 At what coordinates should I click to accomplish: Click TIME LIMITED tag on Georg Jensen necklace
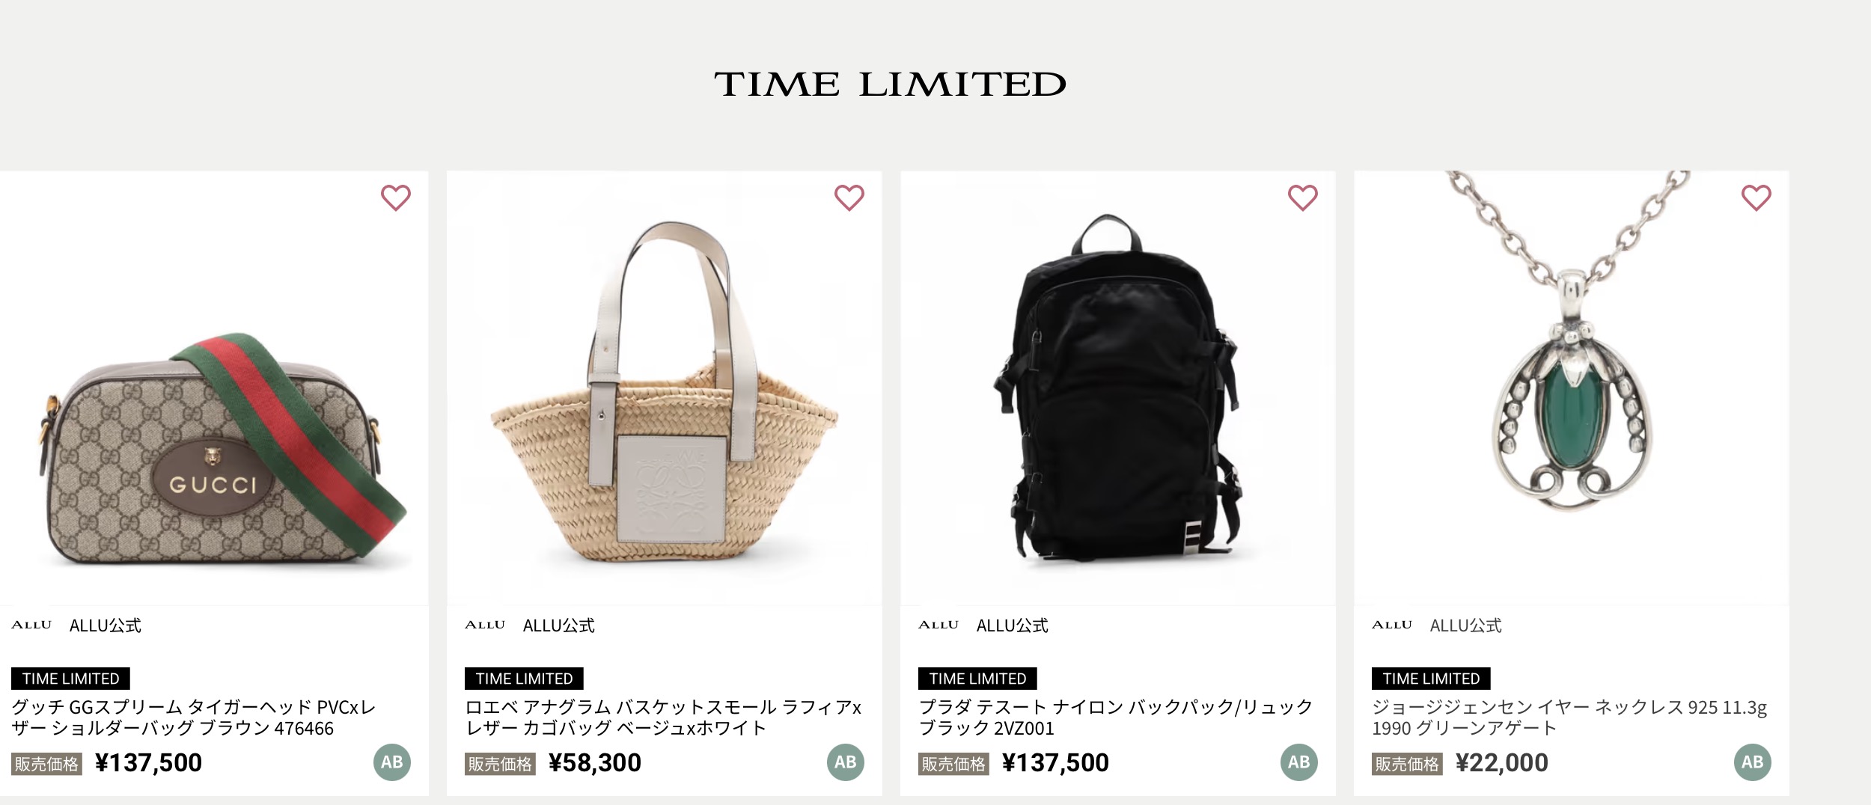coord(1431,679)
